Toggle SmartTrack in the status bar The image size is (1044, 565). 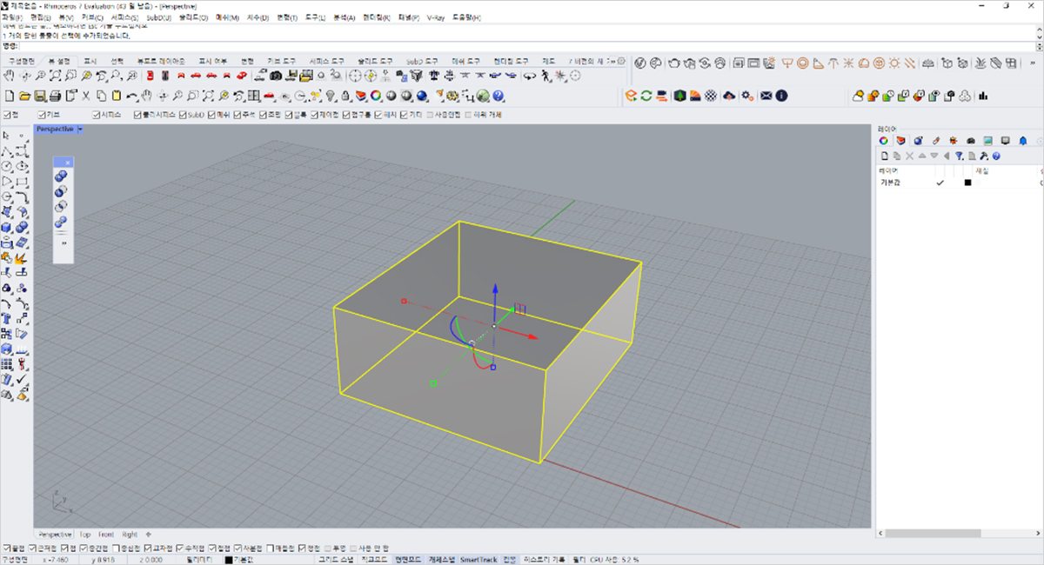click(x=480, y=560)
